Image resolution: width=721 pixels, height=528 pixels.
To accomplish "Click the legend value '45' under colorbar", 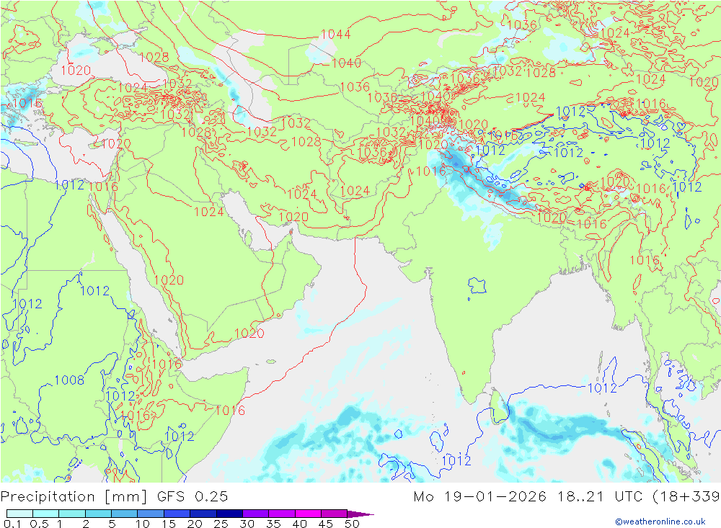I will tap(326, 524).
